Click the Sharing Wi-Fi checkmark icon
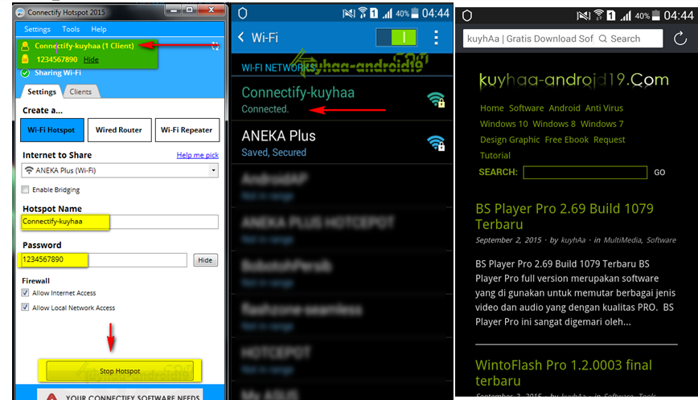 tap(26, 73)
